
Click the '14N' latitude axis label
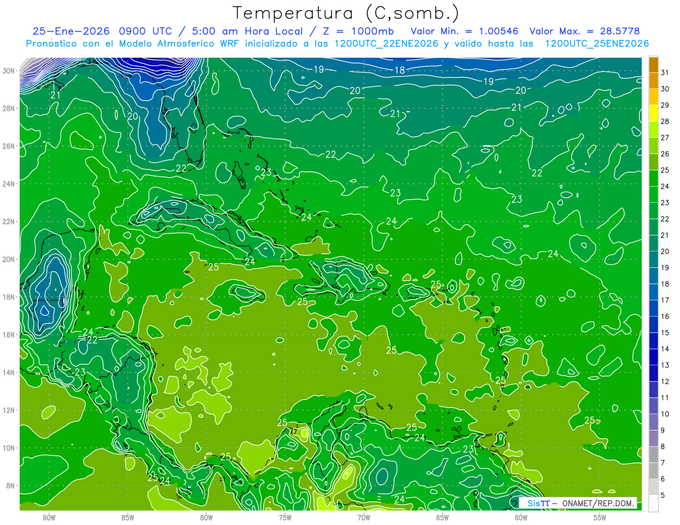point(9,373)
